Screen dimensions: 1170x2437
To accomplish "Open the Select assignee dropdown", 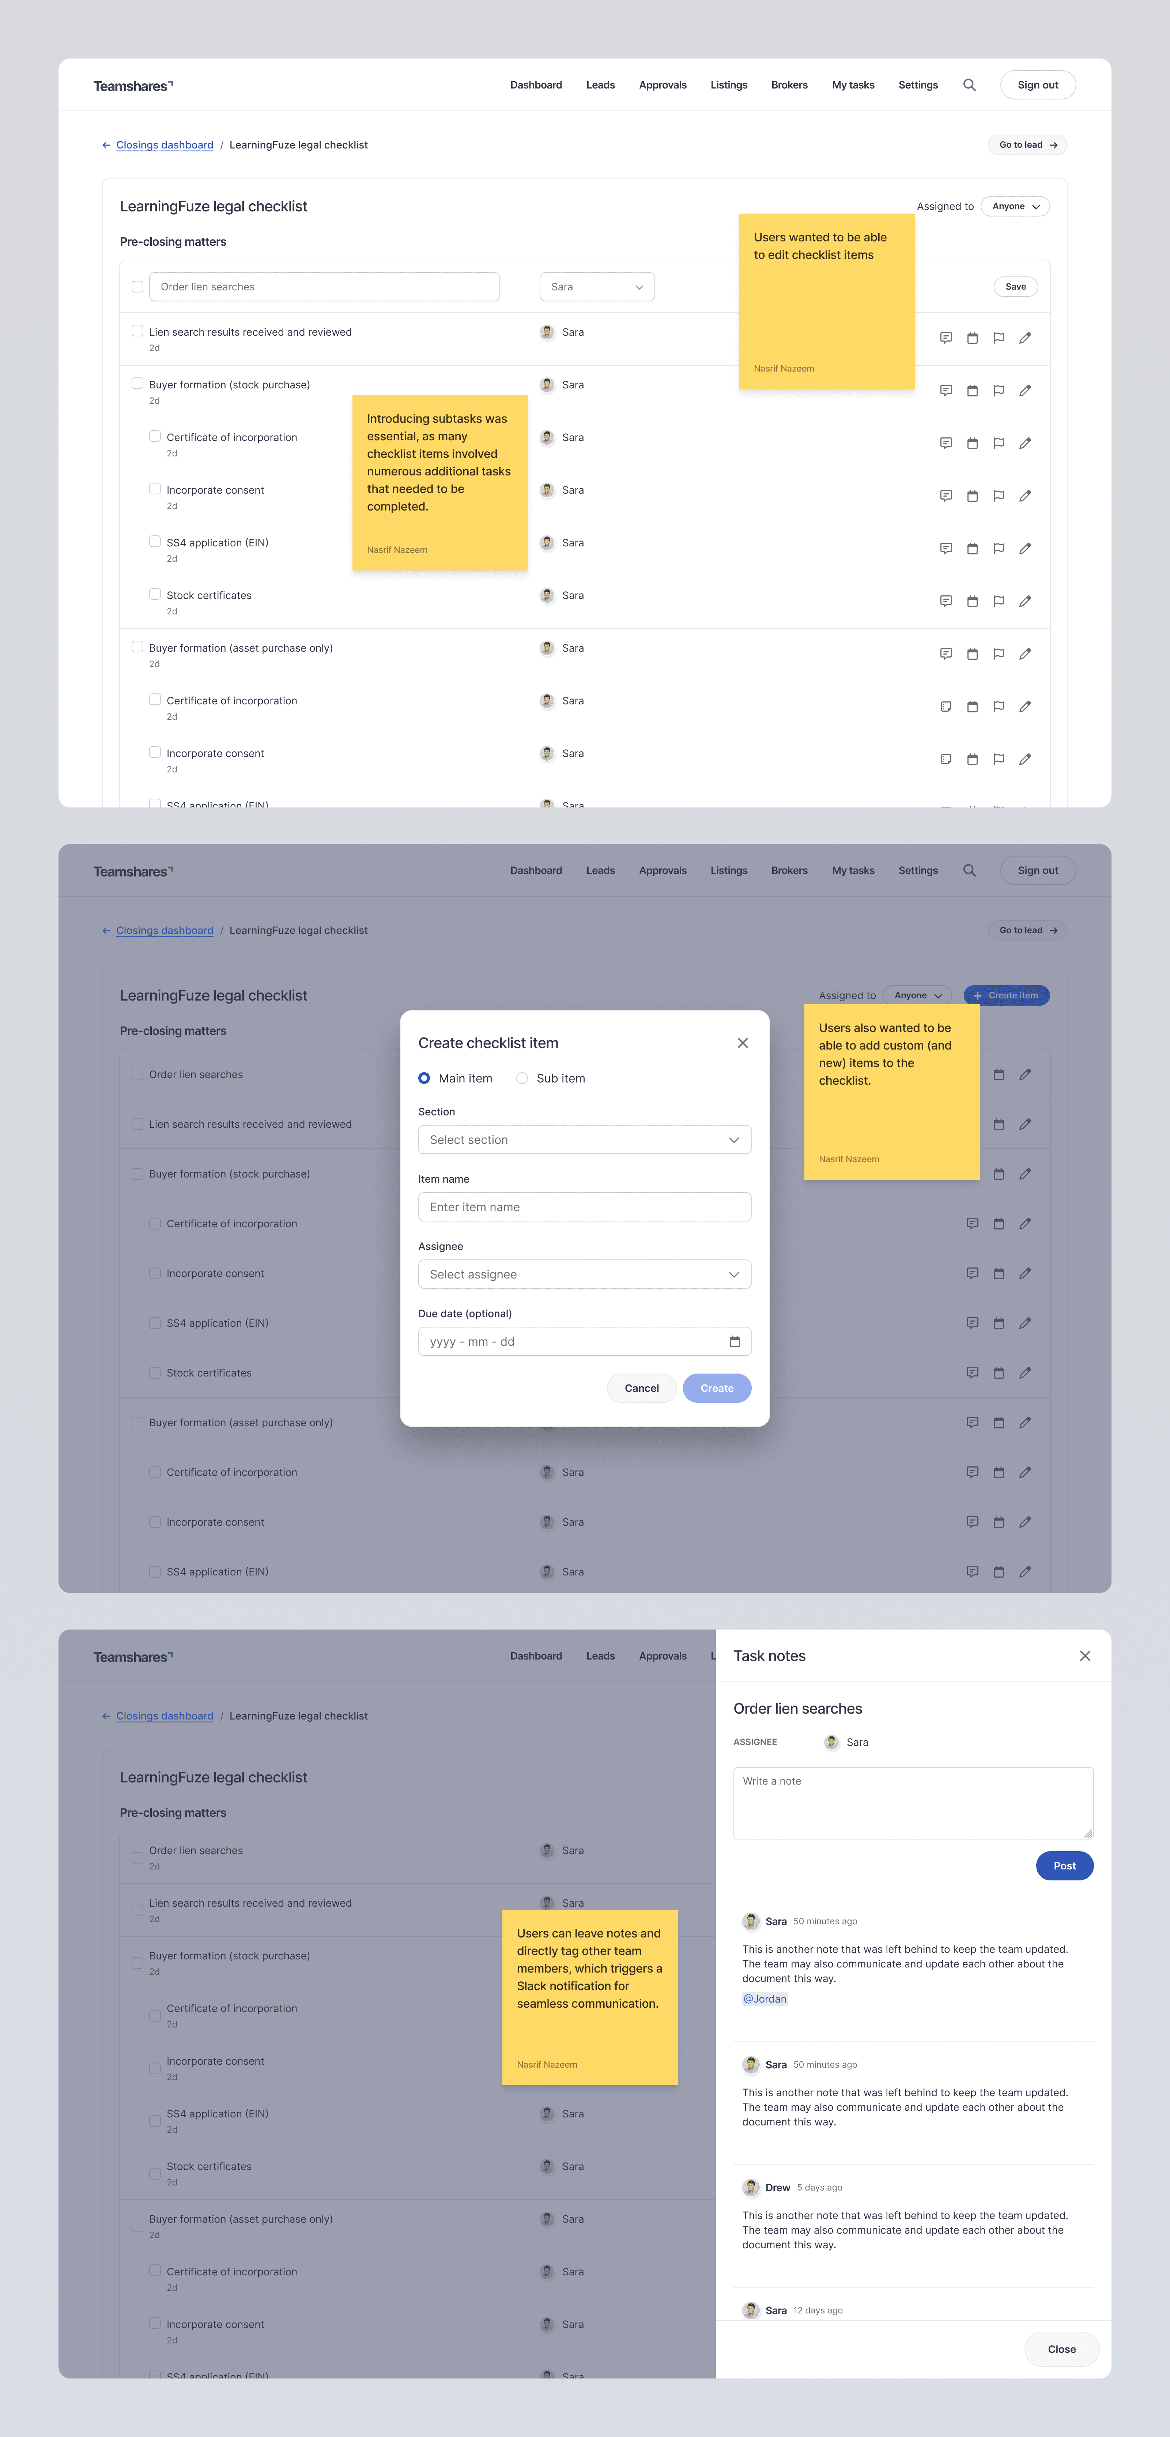I will 585,1274.
